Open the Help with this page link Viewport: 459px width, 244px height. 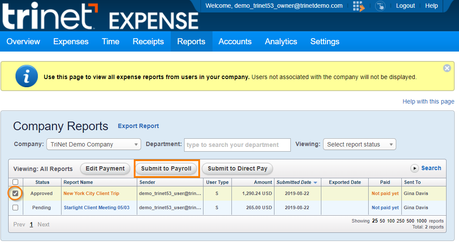[428, 101]
